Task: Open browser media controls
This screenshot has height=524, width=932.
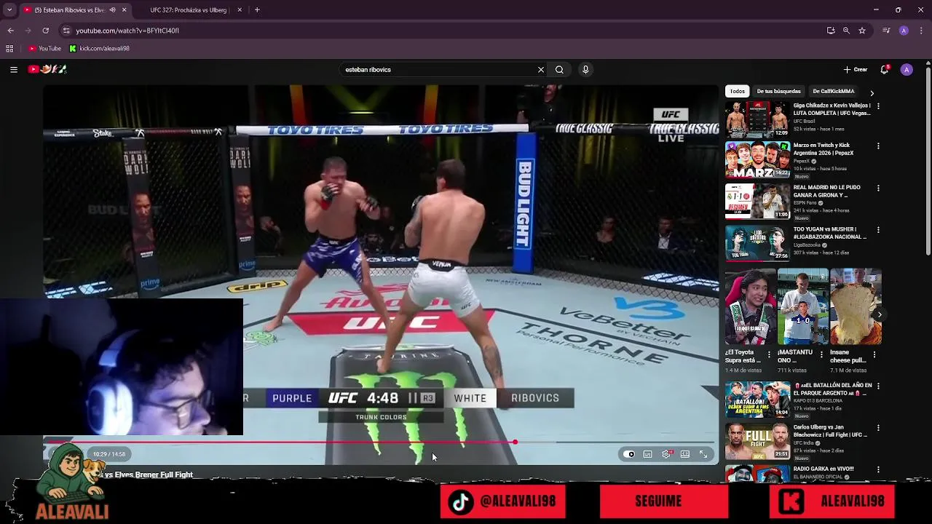Action: pos(886,31)
